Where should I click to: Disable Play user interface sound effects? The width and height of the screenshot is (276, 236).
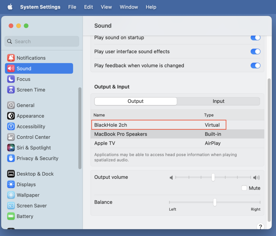click(x=256, y=52)
